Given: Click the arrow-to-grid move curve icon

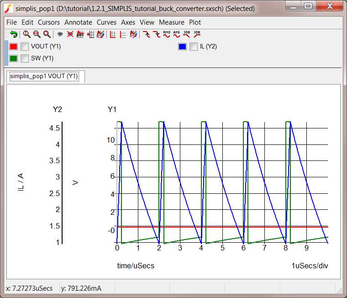Looking at the screenshot, I should pyautogui.click(x=90, y=34).
